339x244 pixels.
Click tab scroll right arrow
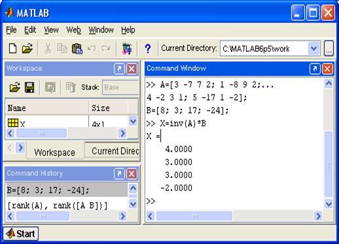(20, 148)
